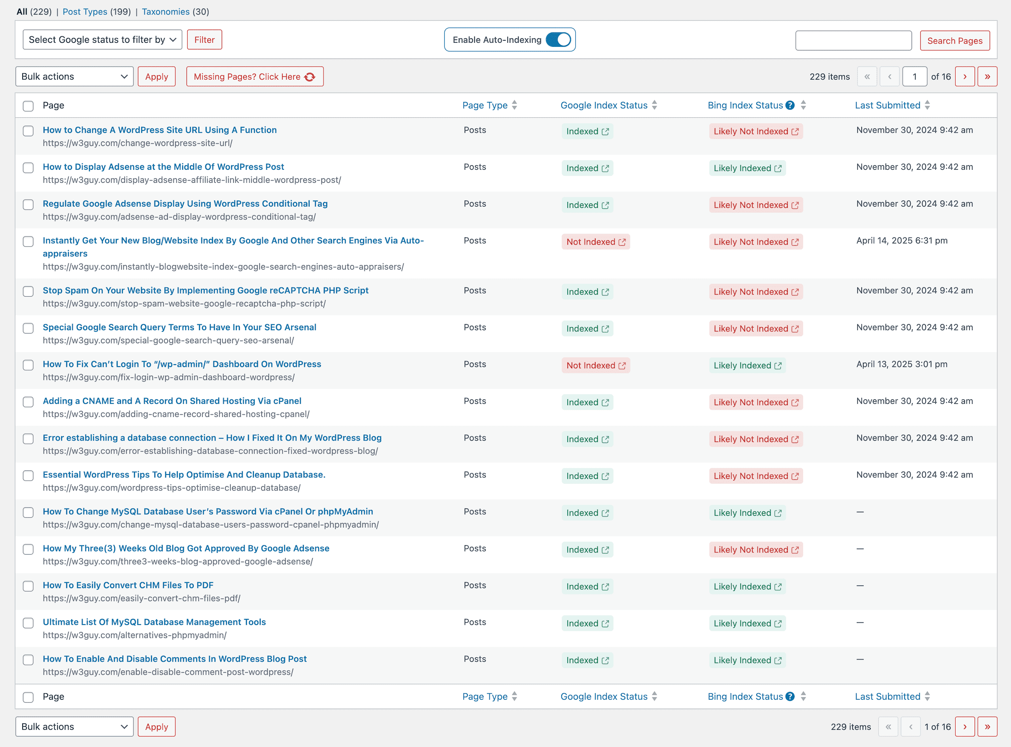Go to next page using top arrow
Viewport: 1011px width, 747px height.
(x=964, y=76)
